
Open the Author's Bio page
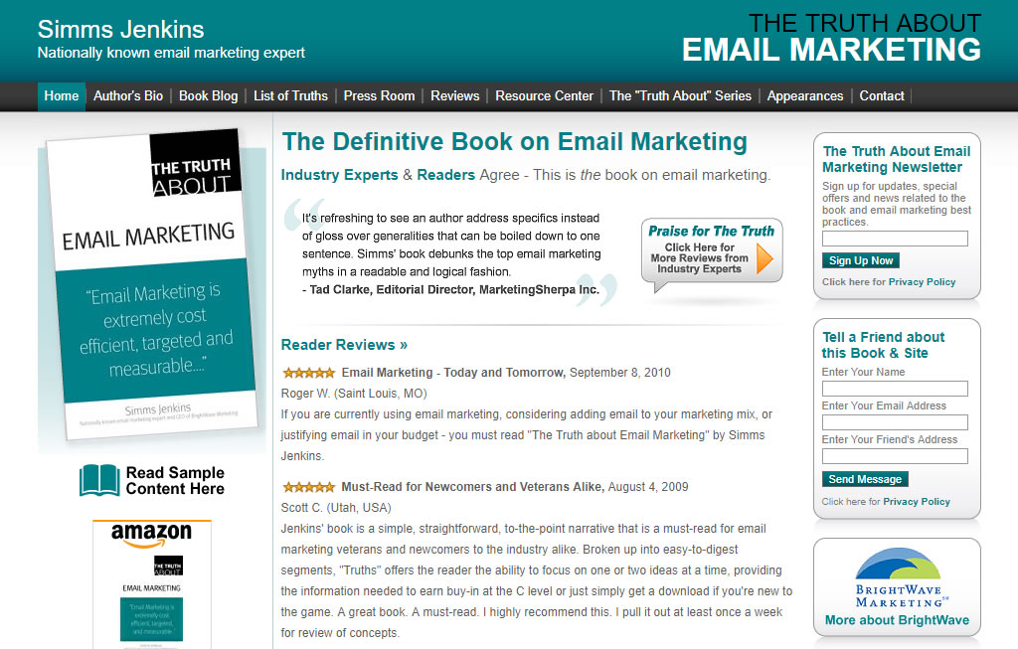[128, 96]
